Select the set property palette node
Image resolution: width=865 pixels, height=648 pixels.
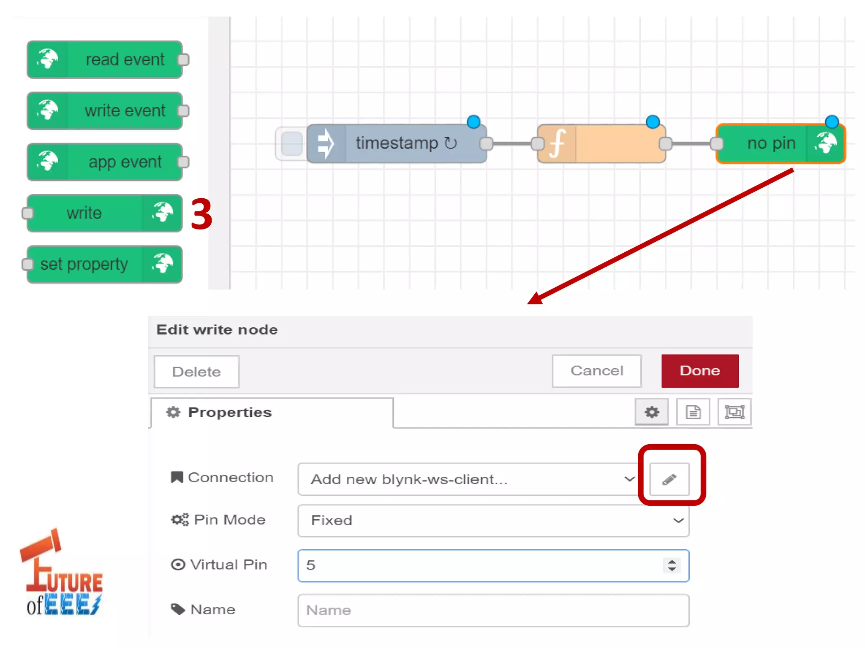click(105, 265)
